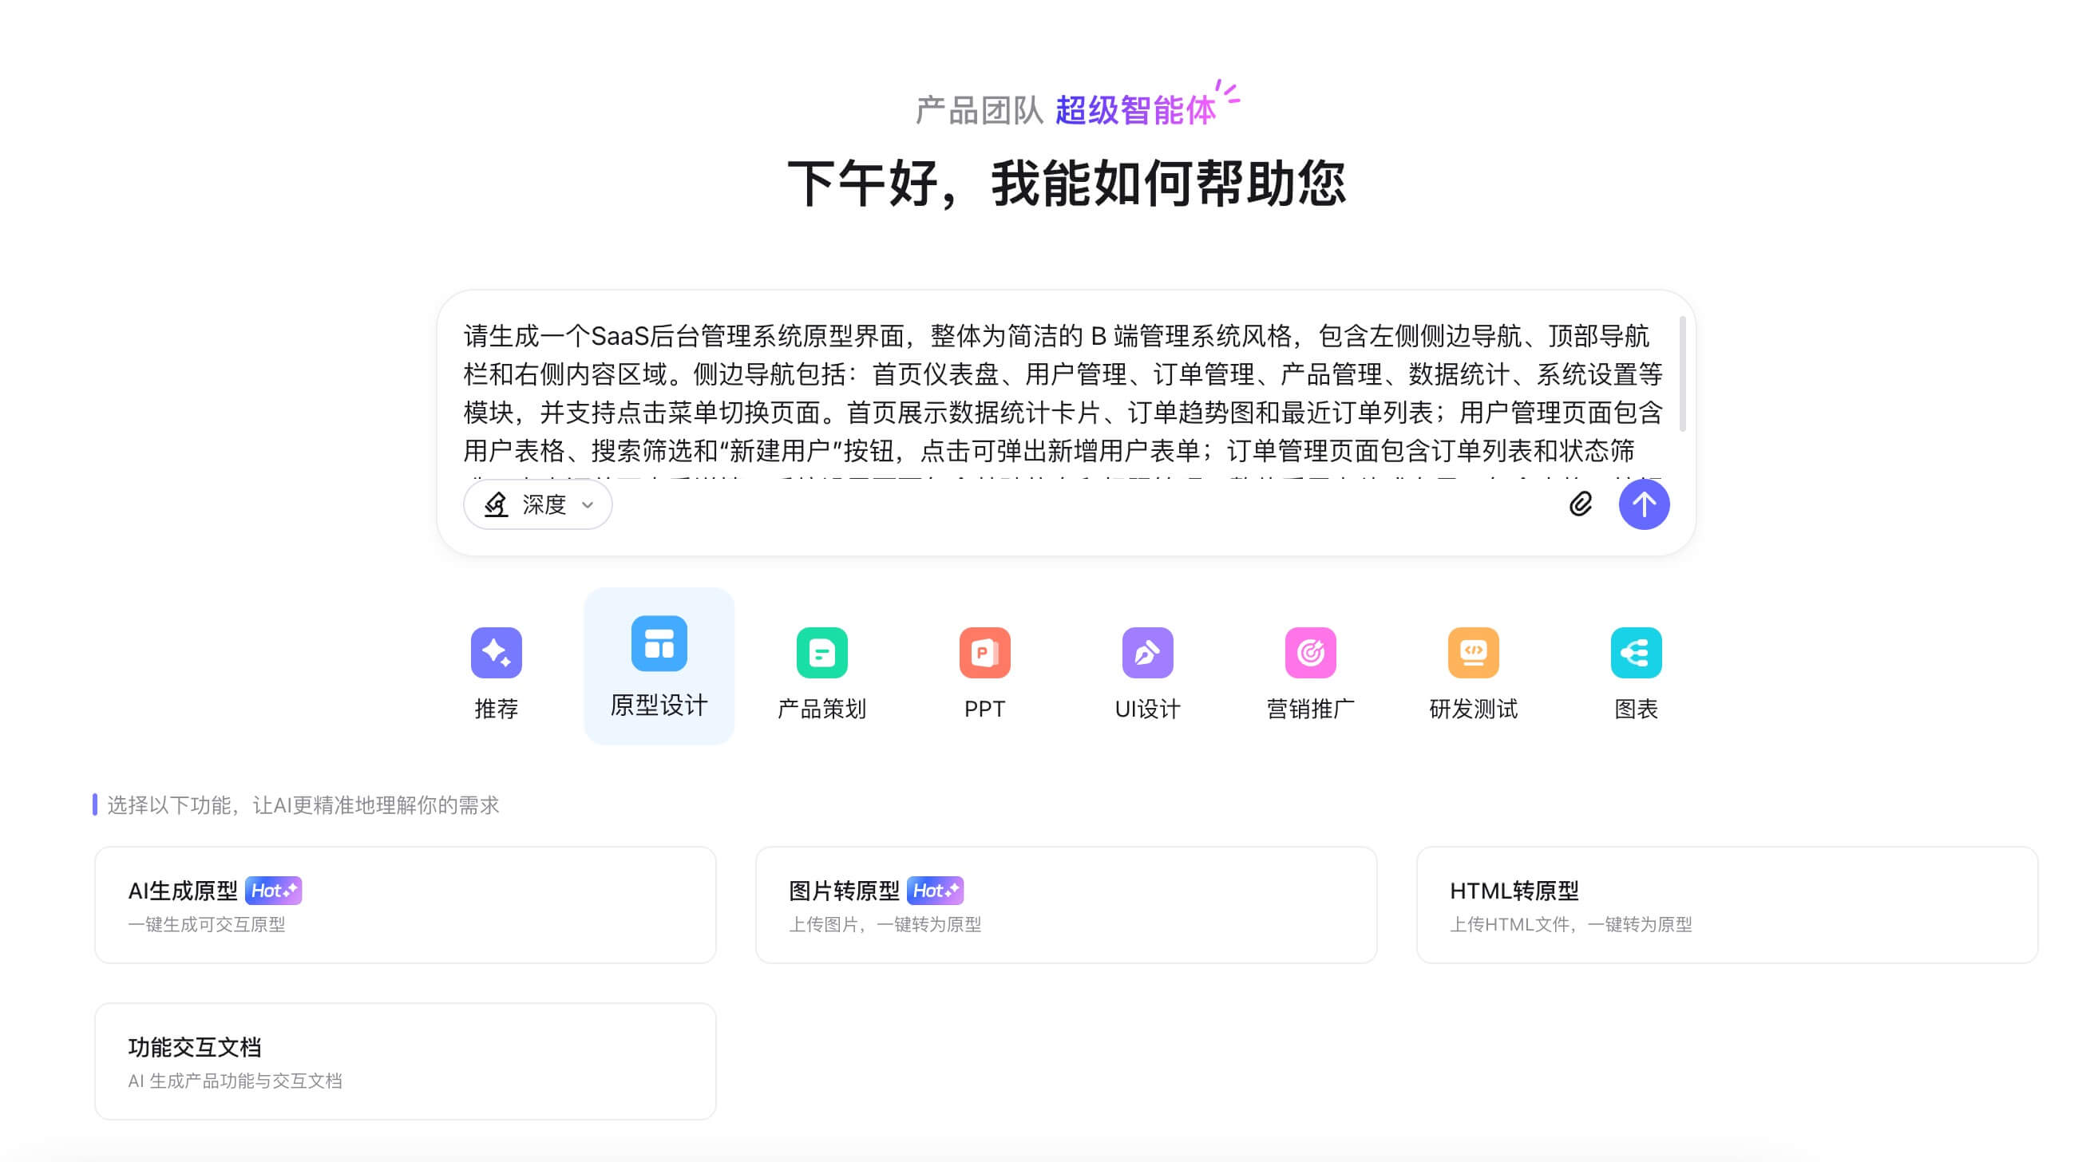Select the 营销推广 category icon

pos(1309,651)
